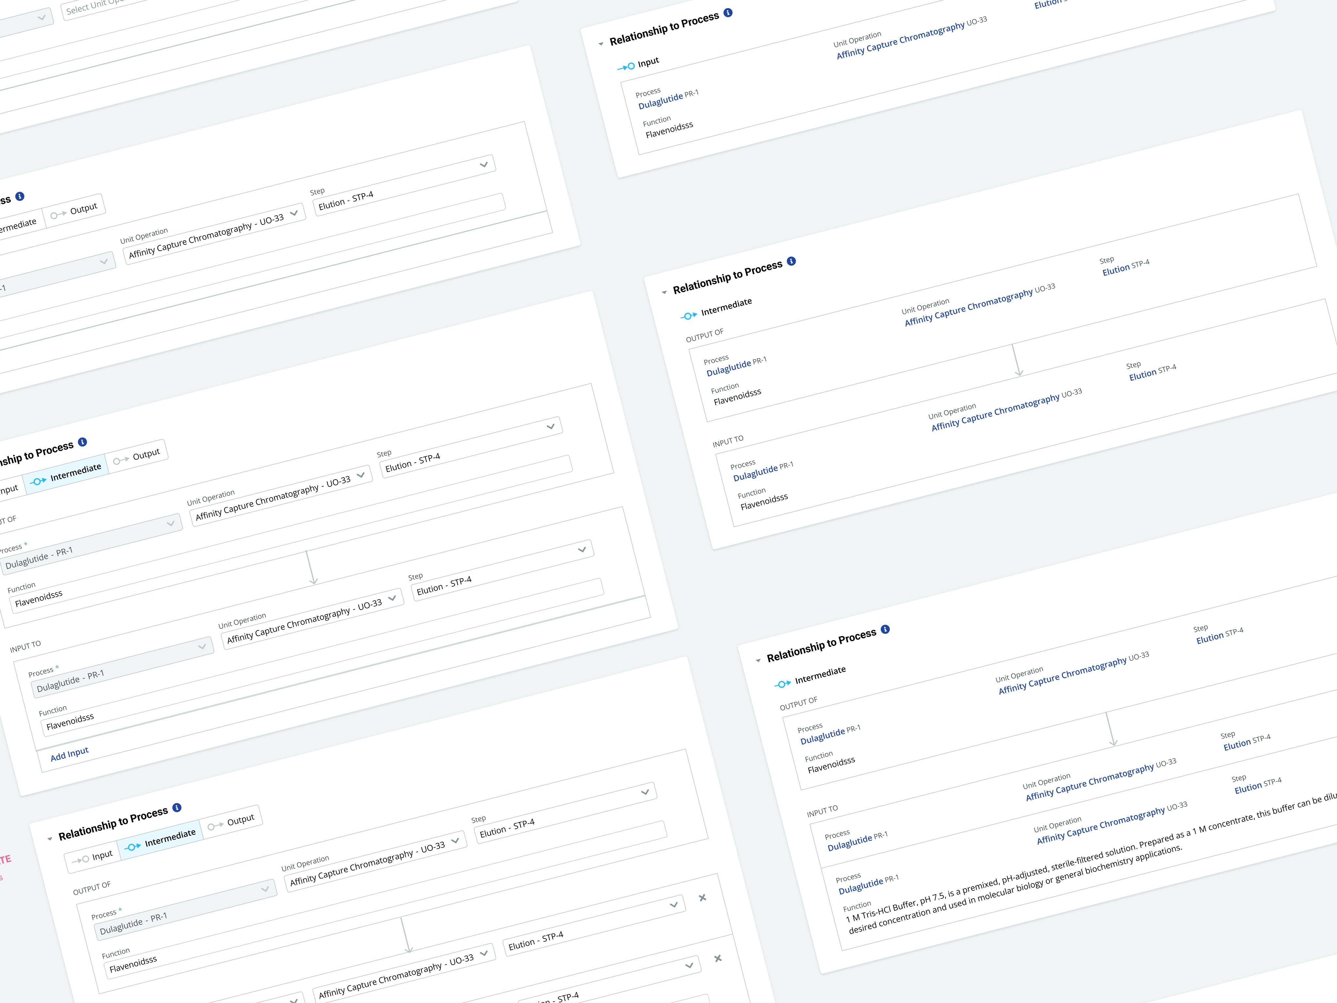
Task: Click the Add Input link
Action: (69, 755)
